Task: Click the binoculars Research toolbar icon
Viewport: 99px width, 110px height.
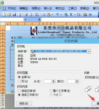Action: [37, 14]
